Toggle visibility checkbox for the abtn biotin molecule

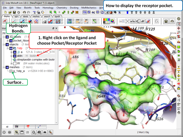[x=15, y=56]
